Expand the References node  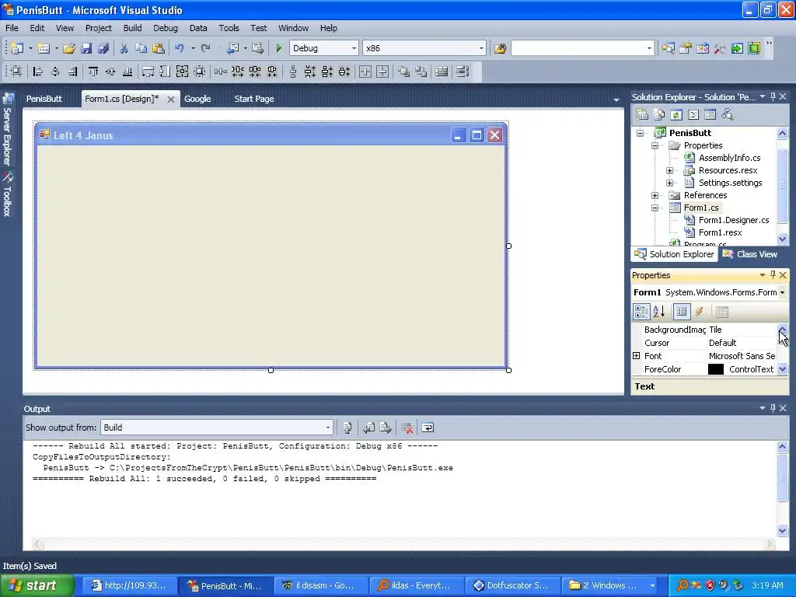click(x=655, y=195)
